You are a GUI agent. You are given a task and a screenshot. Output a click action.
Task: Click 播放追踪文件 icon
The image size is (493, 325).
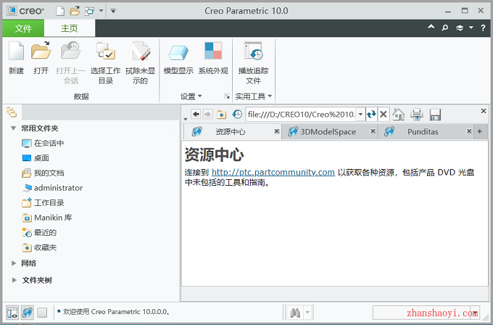tap(254, 63)
